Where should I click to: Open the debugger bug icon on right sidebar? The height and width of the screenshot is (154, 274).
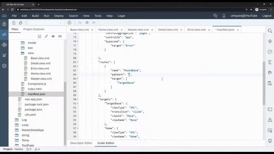point(270,73)
